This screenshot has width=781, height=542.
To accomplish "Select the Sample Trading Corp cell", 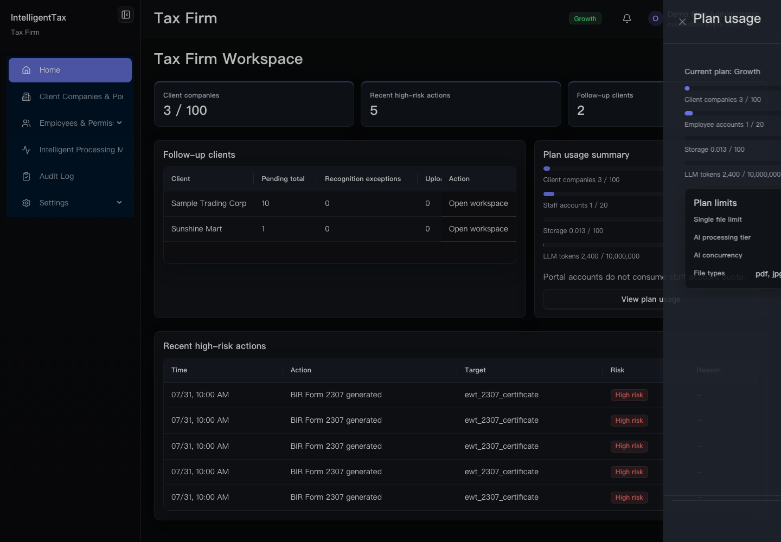I will pos(209,203).
